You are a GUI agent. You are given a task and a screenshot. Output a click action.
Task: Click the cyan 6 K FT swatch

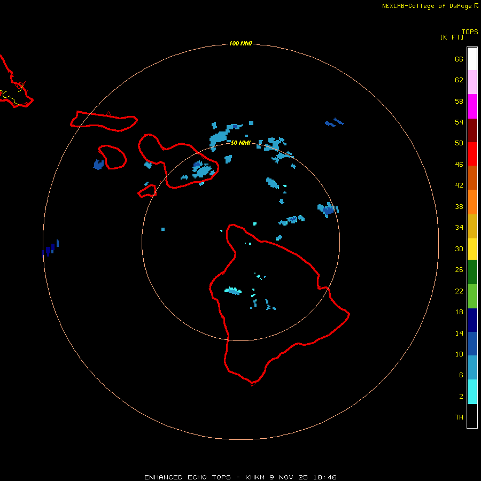(x=472, y=392)
